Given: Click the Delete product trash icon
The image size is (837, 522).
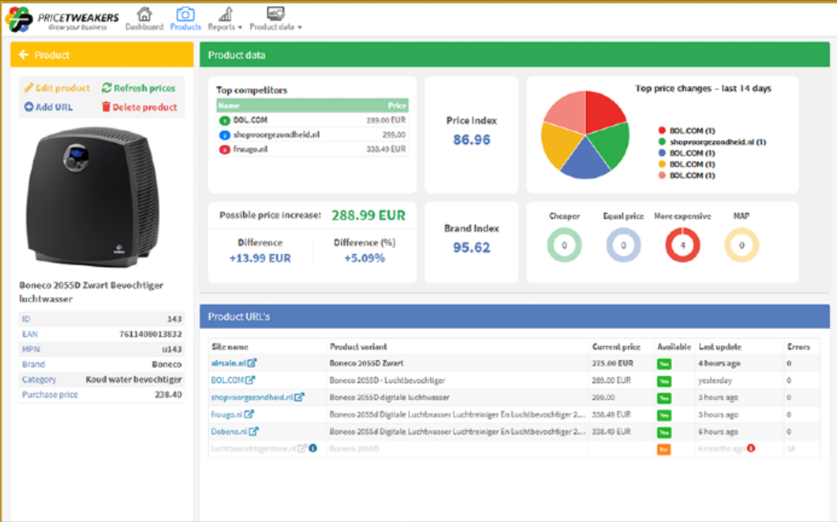Looking at the screenshot, I should [x=105, y=107].
